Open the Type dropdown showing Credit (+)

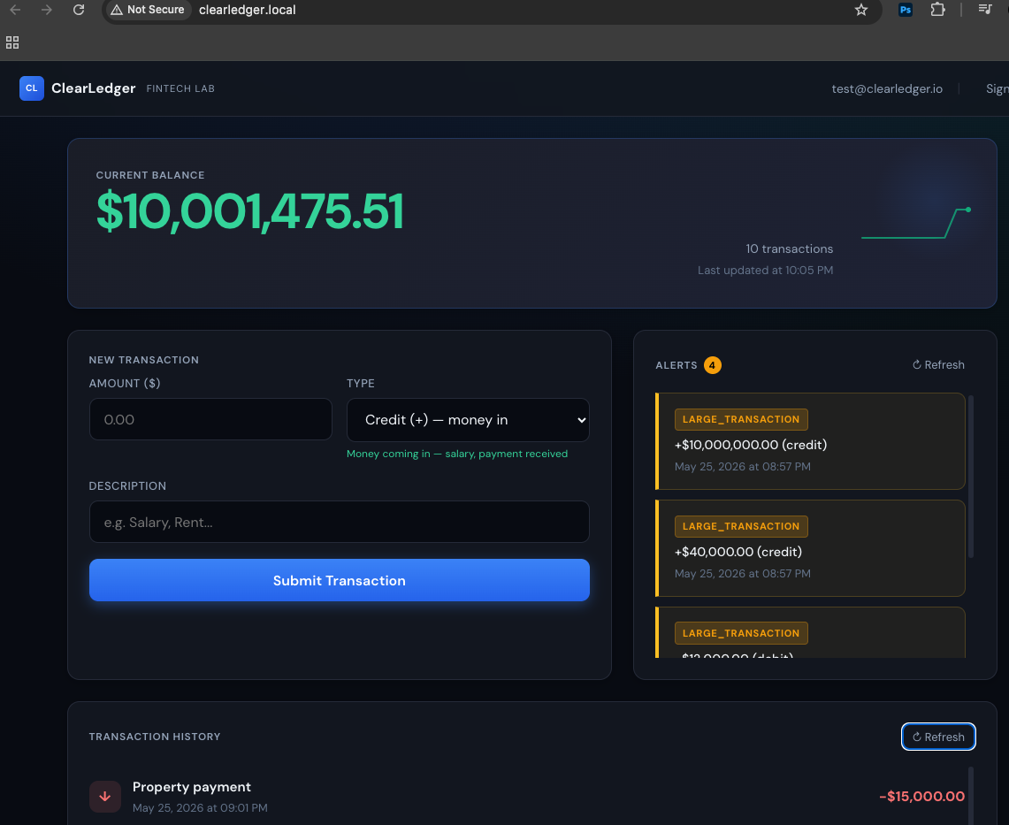(x=468, y=420)
